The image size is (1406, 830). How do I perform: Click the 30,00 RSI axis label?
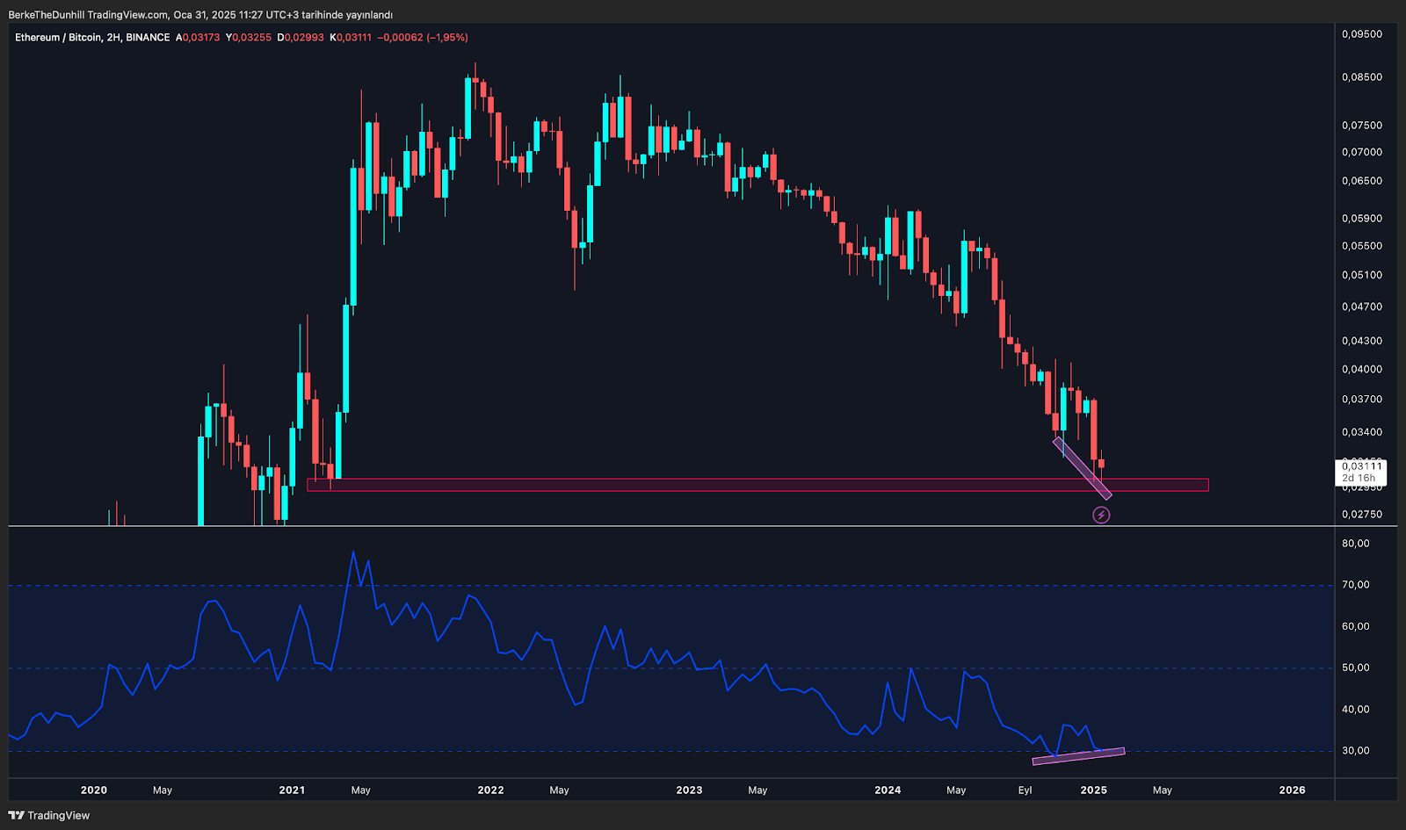1356,751
